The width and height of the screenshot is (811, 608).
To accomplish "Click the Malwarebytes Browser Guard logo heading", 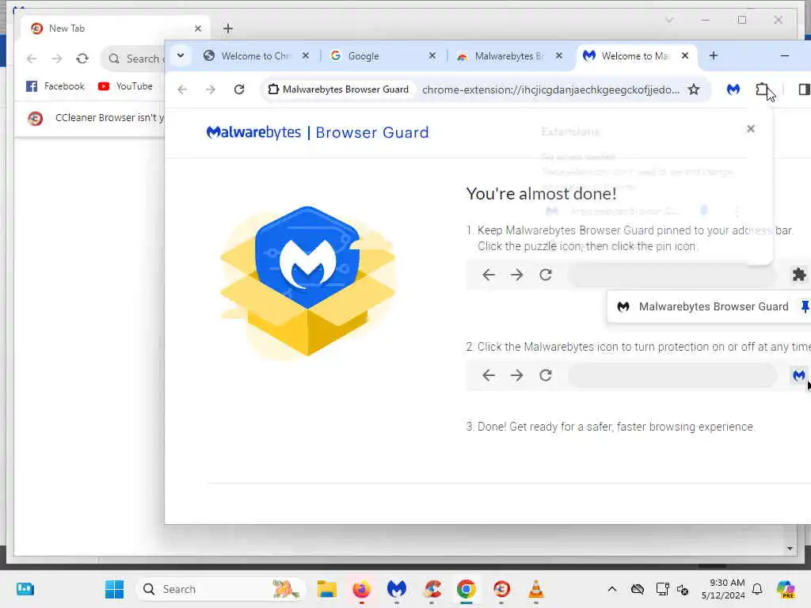I will 318,132.
